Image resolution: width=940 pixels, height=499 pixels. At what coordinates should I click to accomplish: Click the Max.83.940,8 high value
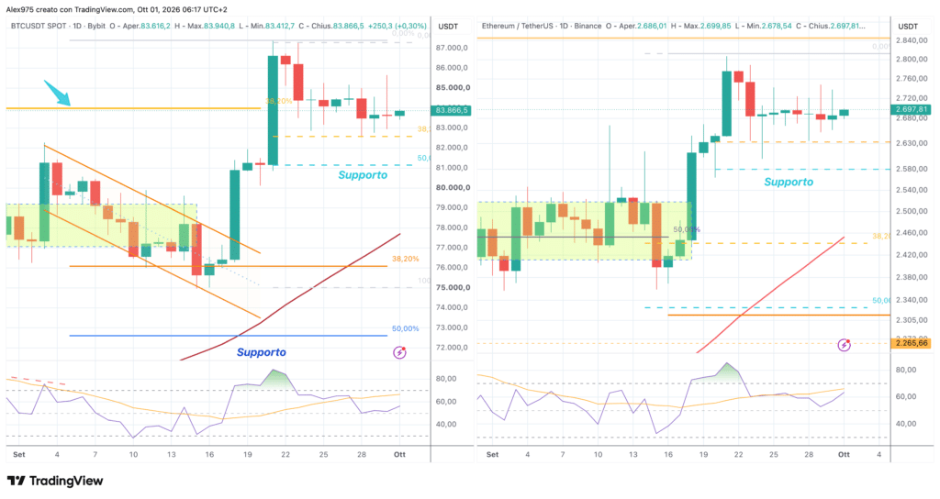pyautogui.click(x=211, y=27)
